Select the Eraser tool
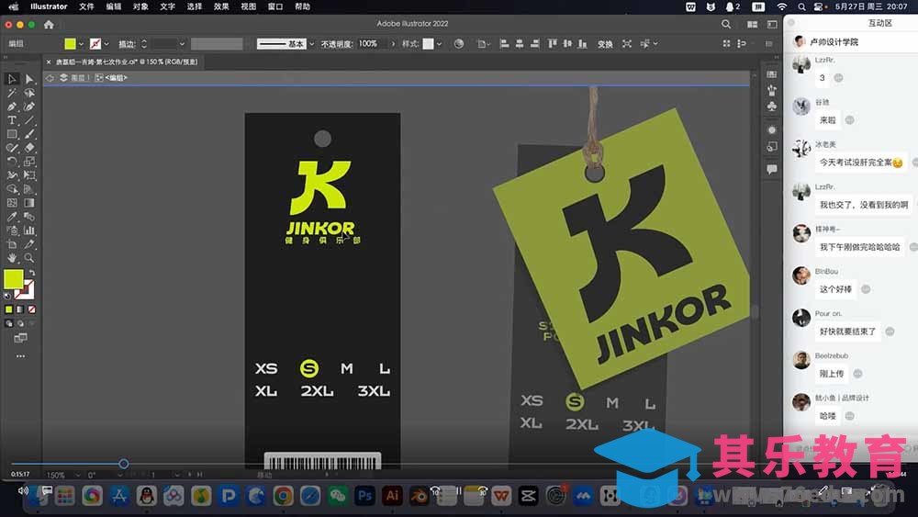Image resolution: width=918 pixels, height=517 pixels. [x=29, y=148]
